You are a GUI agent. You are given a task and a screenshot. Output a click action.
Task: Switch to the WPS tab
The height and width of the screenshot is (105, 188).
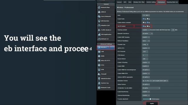(125, 2)
